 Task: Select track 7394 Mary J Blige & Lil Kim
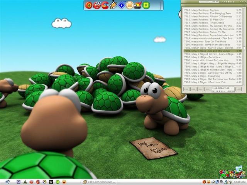point(213,54)
